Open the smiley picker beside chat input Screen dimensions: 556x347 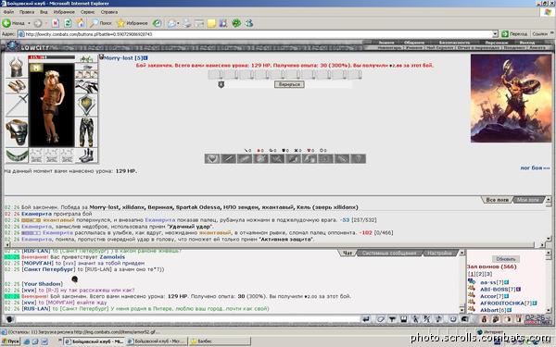coord(9,319)
